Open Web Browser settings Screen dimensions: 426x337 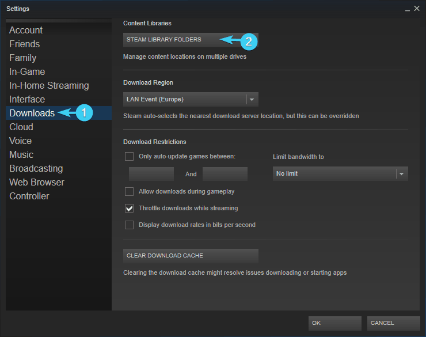pyautogui.click(x=58, y=183)
